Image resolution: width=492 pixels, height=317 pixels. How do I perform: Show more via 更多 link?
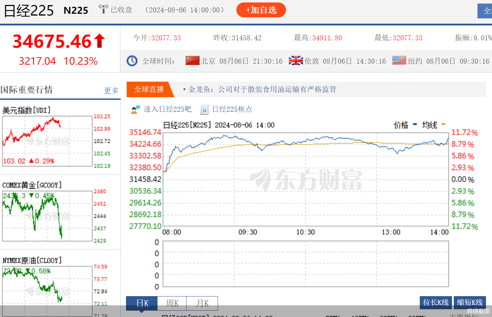(111, 90)
